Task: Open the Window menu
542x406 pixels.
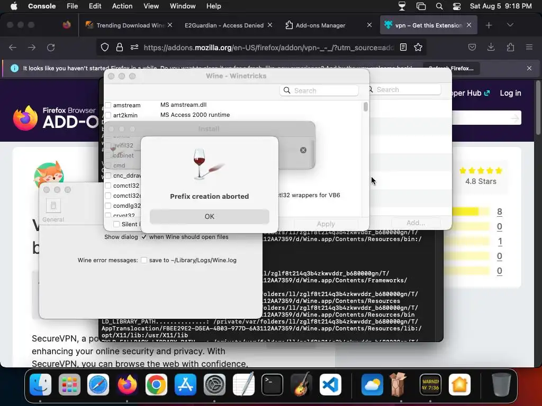Action: point(183,6)
